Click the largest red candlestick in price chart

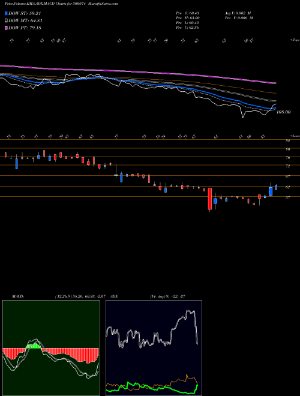209,199
